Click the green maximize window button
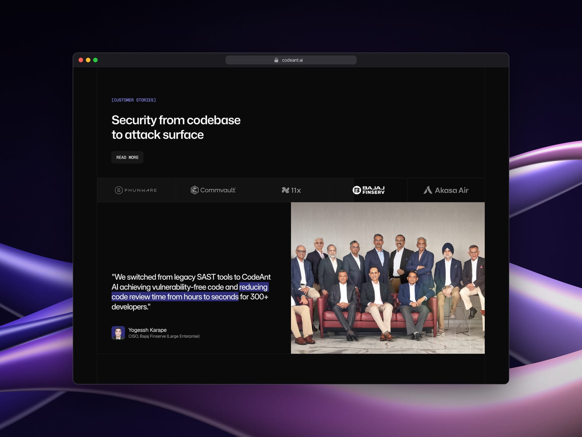 coord(95,60)
